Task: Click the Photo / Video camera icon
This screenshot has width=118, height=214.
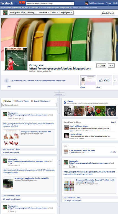Action: click(x=15, y=101)
